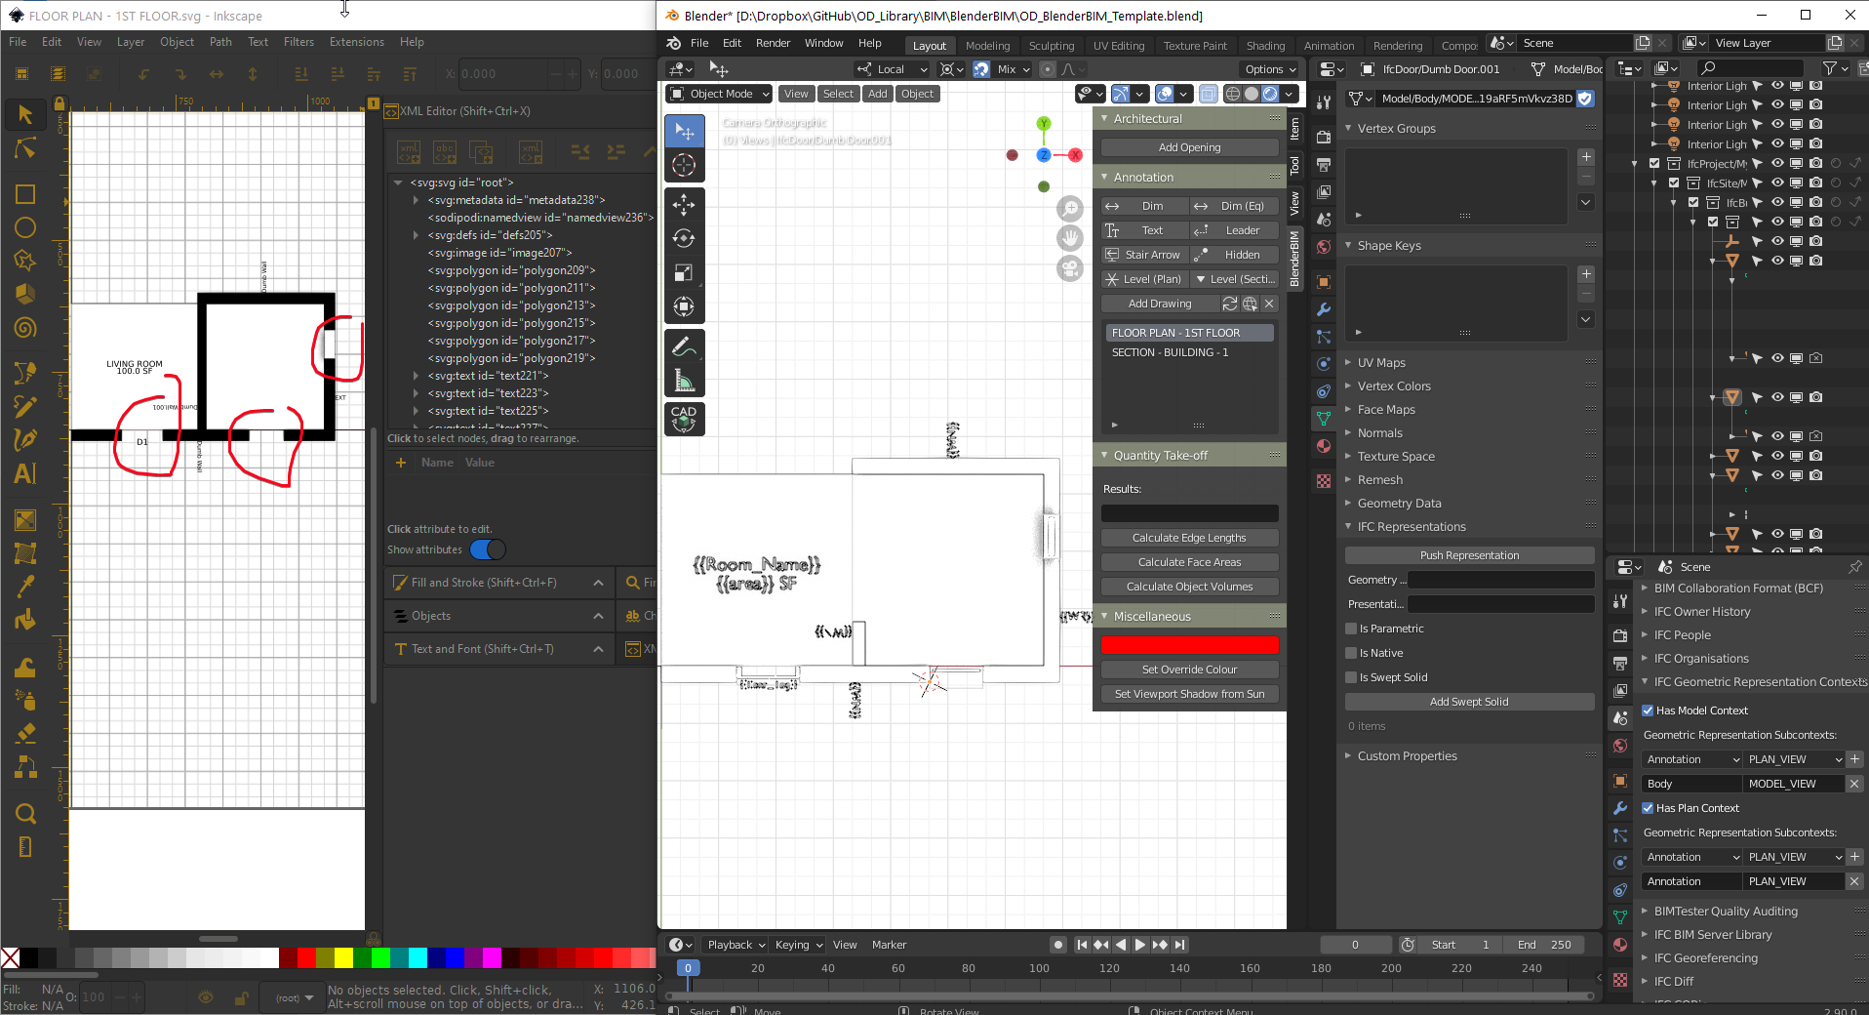Open the CAD transform tool in Blender

(x=684, y=419)
